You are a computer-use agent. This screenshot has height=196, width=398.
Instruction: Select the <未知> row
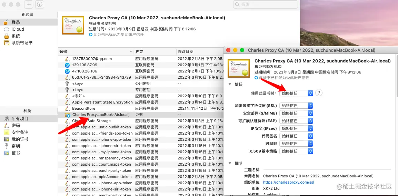(141, 96)
